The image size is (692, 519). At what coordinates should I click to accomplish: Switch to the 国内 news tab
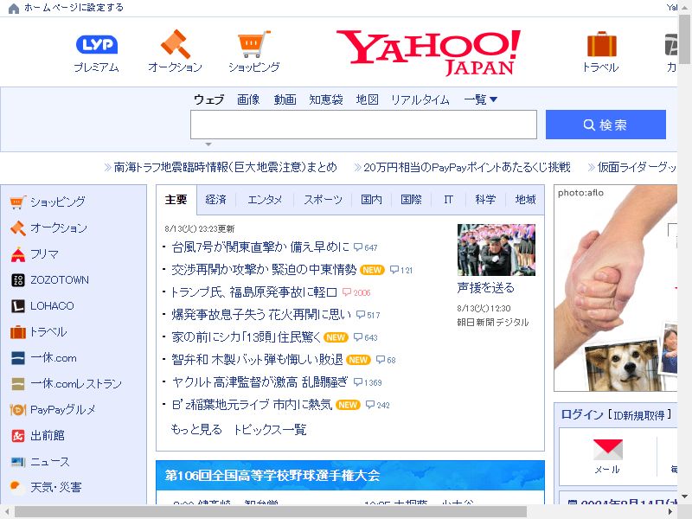point(372,200)
